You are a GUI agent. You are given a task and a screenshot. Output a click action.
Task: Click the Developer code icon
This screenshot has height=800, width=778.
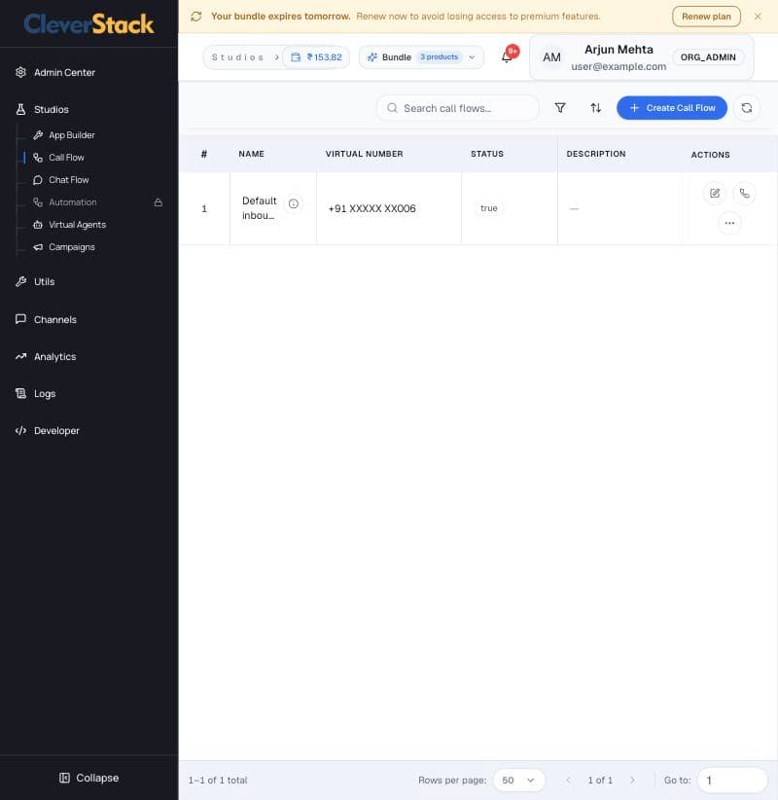click(x=20, y=430)
